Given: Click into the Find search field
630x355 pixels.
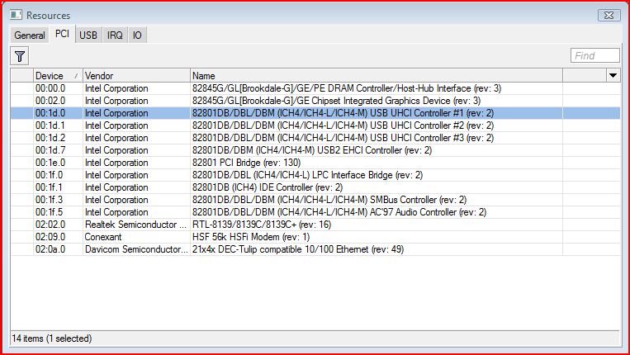Looking at the screenshot, I should (x=595, y=55).
